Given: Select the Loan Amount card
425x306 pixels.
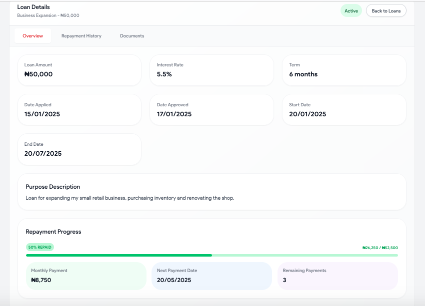Looking at the screenshot, I should pyautogui.click(x=79, y=70).
